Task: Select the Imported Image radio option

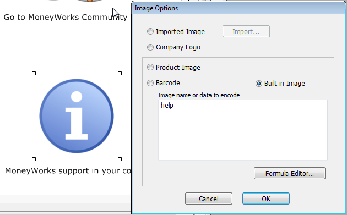Action: pos(150,31)
